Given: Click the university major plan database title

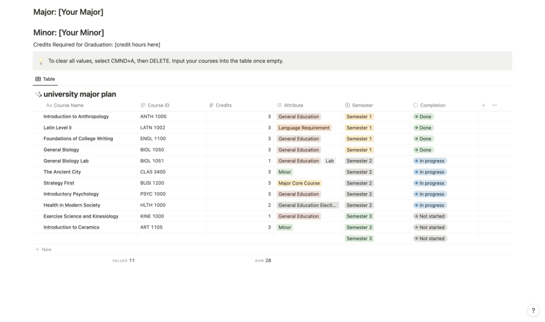Looking at the screenshot, I should (80, 94).
